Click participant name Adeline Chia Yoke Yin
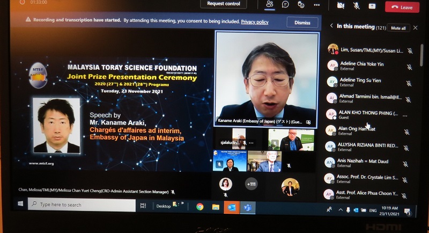Viewport: 429px width, 233px height. point(361,64)
